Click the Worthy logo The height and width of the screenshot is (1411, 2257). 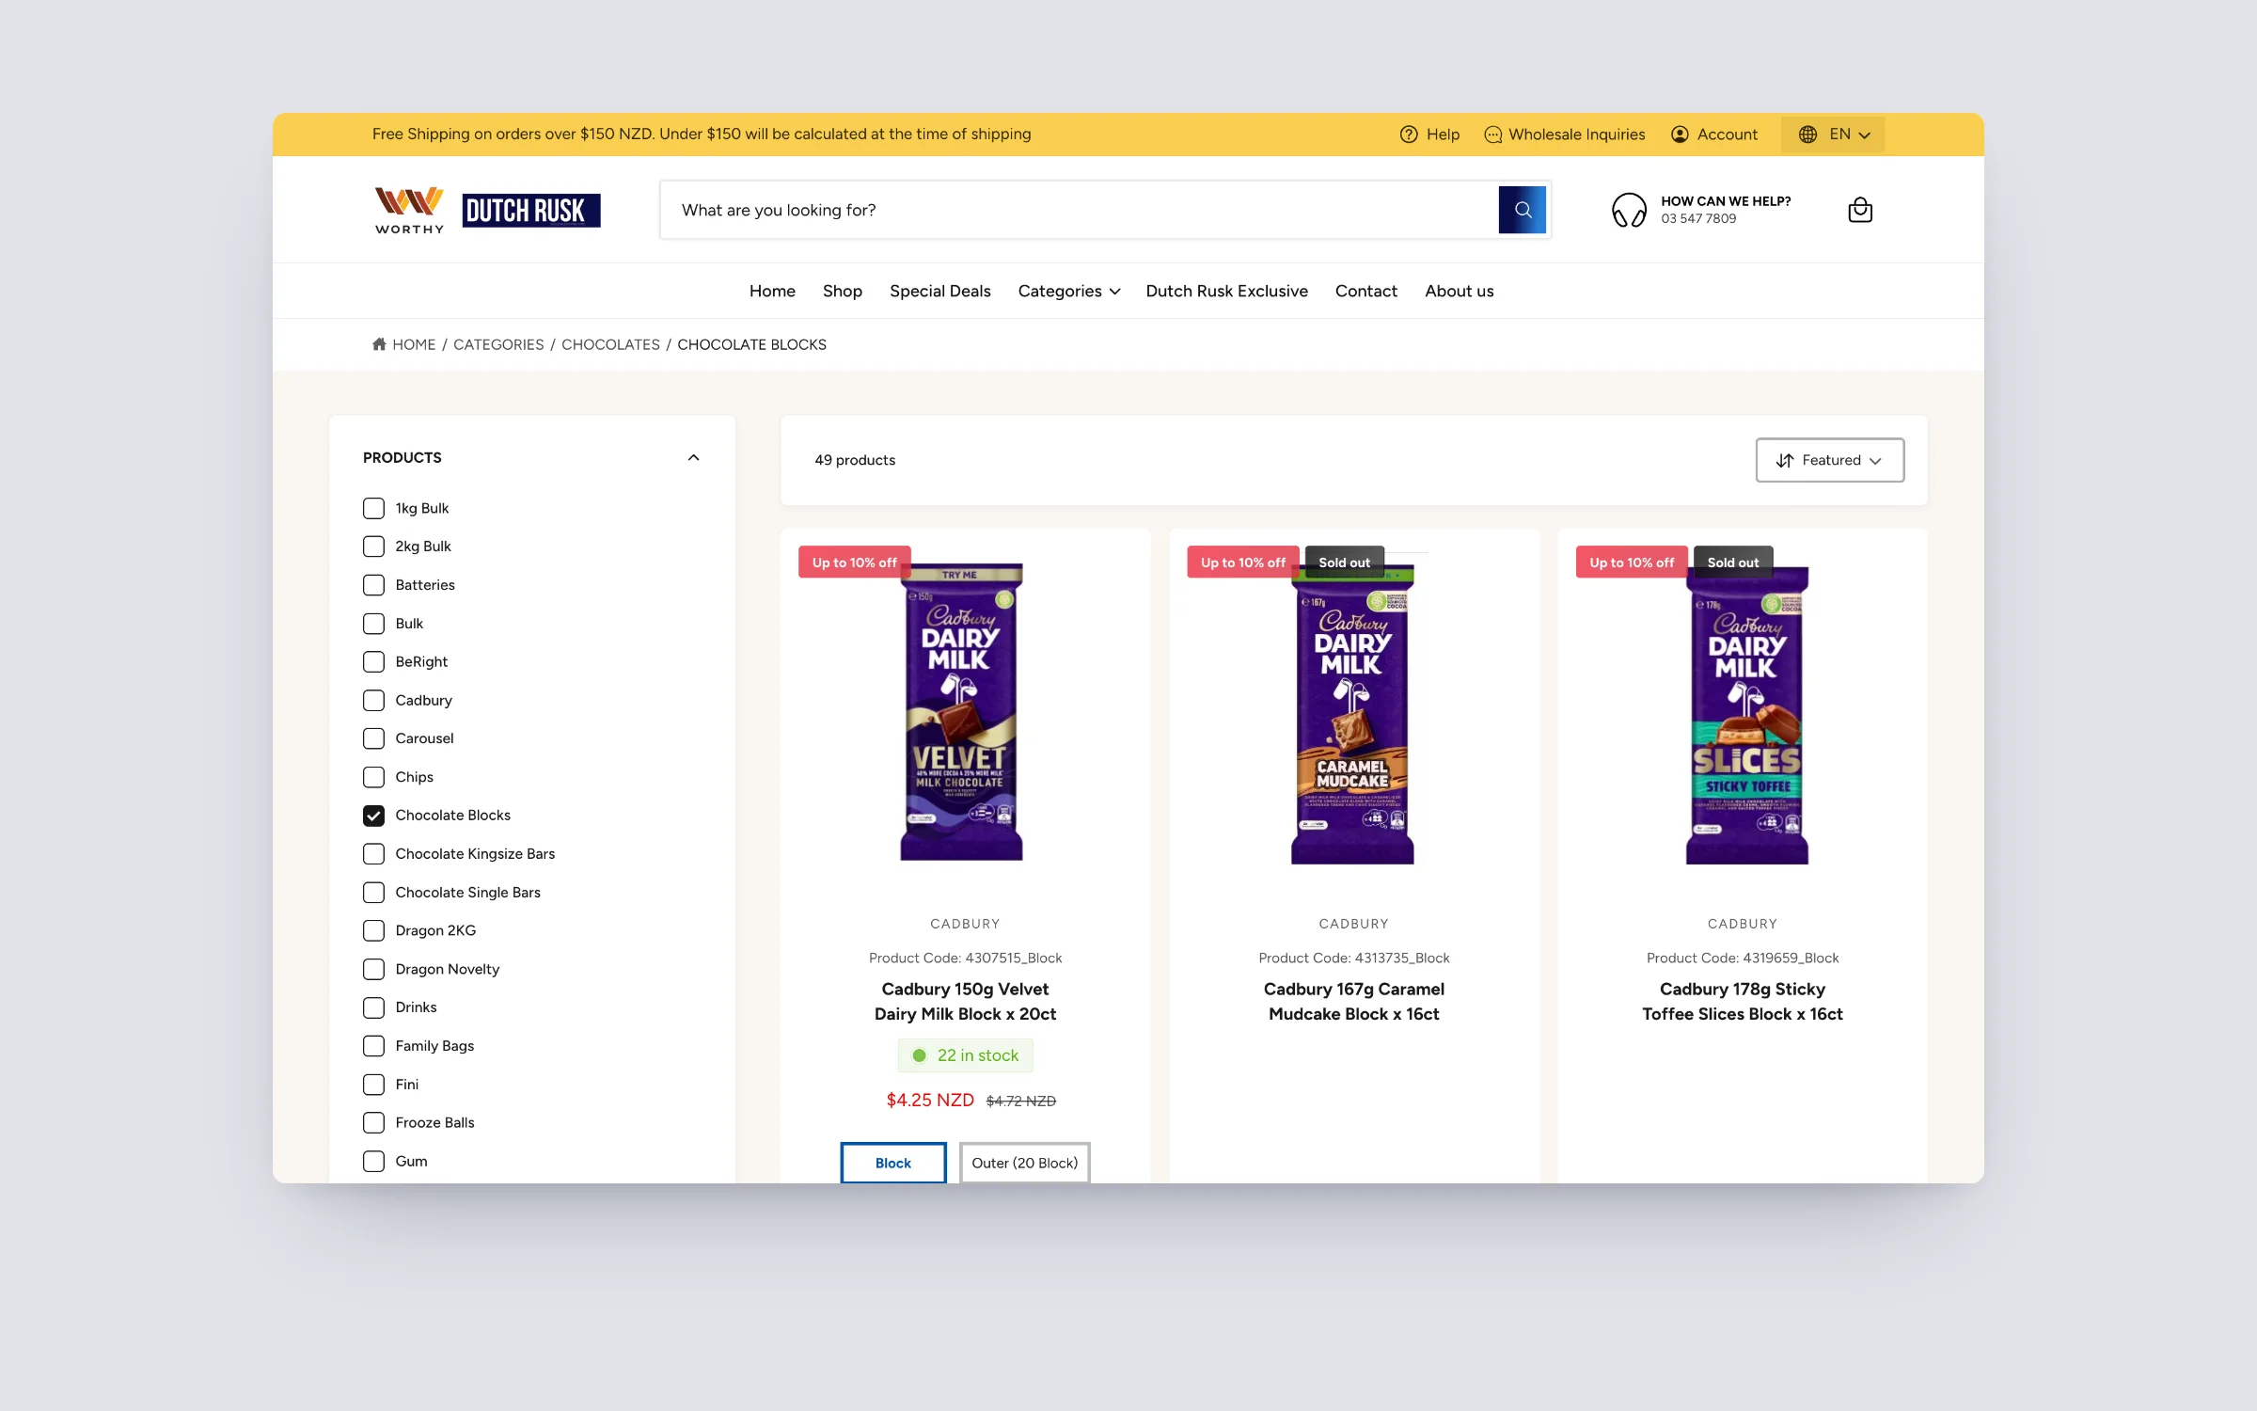(x=409, y=210)
